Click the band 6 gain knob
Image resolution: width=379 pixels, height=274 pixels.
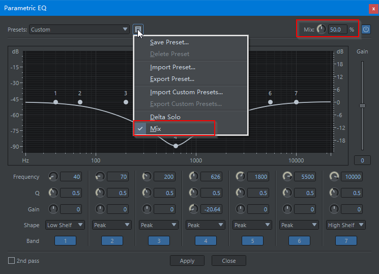click(287, 209)
